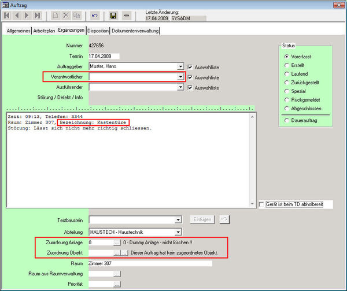
Task: Select the Laufend status radio button
Action: (x=286, y=74)
